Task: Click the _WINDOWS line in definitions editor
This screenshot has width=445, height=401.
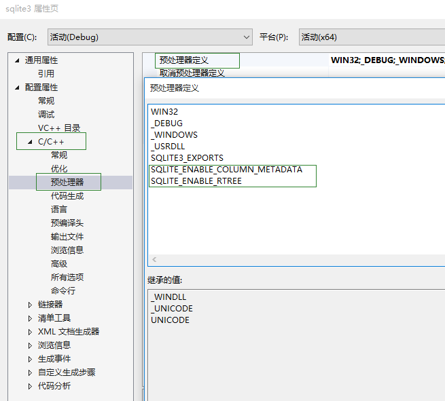Action: [x=174, y=135]
